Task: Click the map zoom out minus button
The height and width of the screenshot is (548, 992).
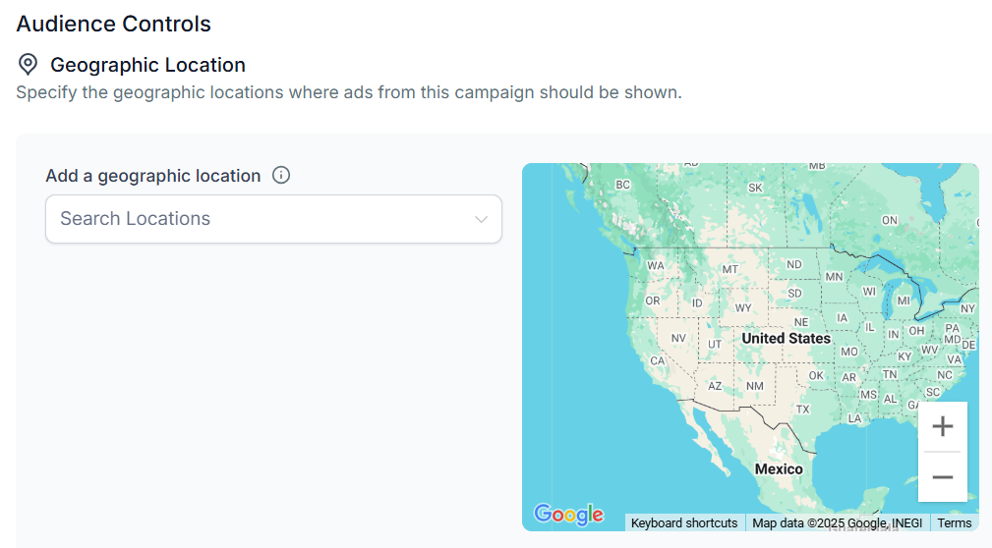Action: [942, 477]
